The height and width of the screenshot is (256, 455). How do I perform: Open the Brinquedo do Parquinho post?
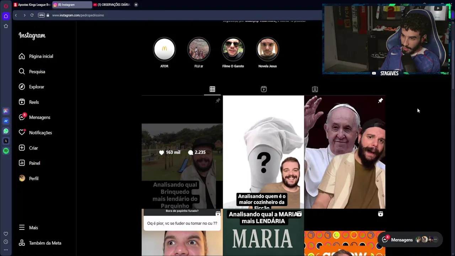[182, 152]
